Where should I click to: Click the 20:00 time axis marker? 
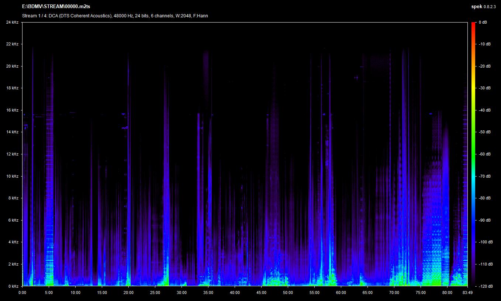click(128, 293)
